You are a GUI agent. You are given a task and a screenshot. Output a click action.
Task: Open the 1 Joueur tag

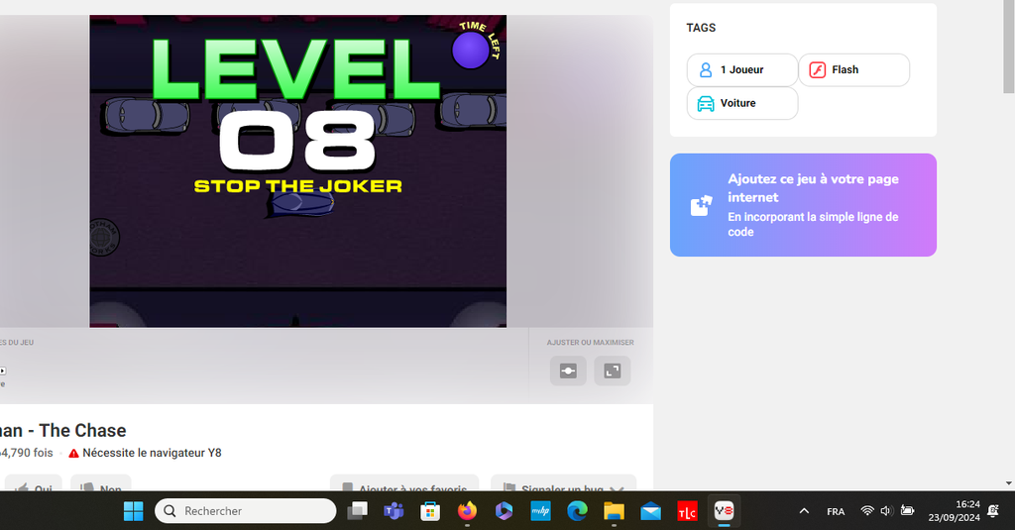(741, 70)
